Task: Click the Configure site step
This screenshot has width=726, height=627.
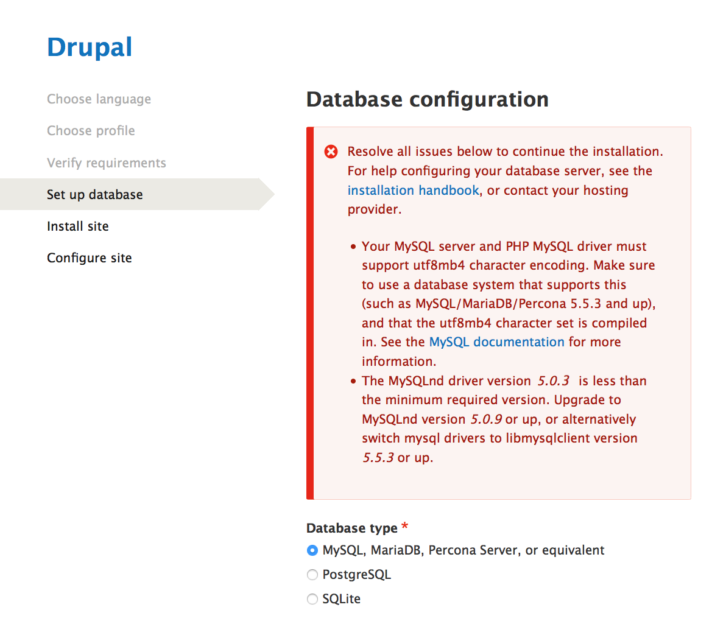Action: coord(89,258)
